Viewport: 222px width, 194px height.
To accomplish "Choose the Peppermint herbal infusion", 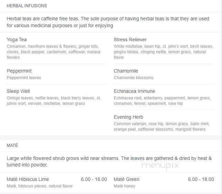I will 19,71.
